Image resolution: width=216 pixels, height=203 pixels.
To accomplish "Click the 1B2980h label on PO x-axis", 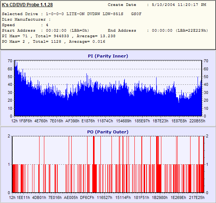I will pos(160,197).
